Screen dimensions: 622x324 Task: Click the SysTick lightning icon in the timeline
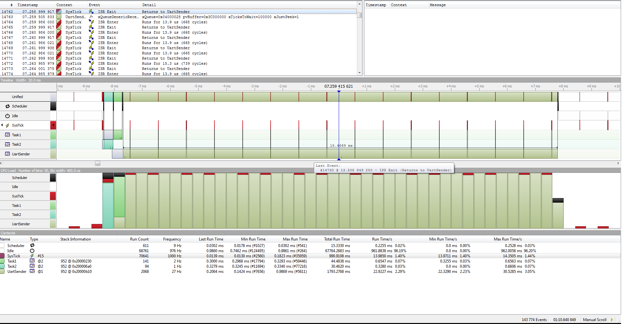pyautogui.click(x=7, y=125)
